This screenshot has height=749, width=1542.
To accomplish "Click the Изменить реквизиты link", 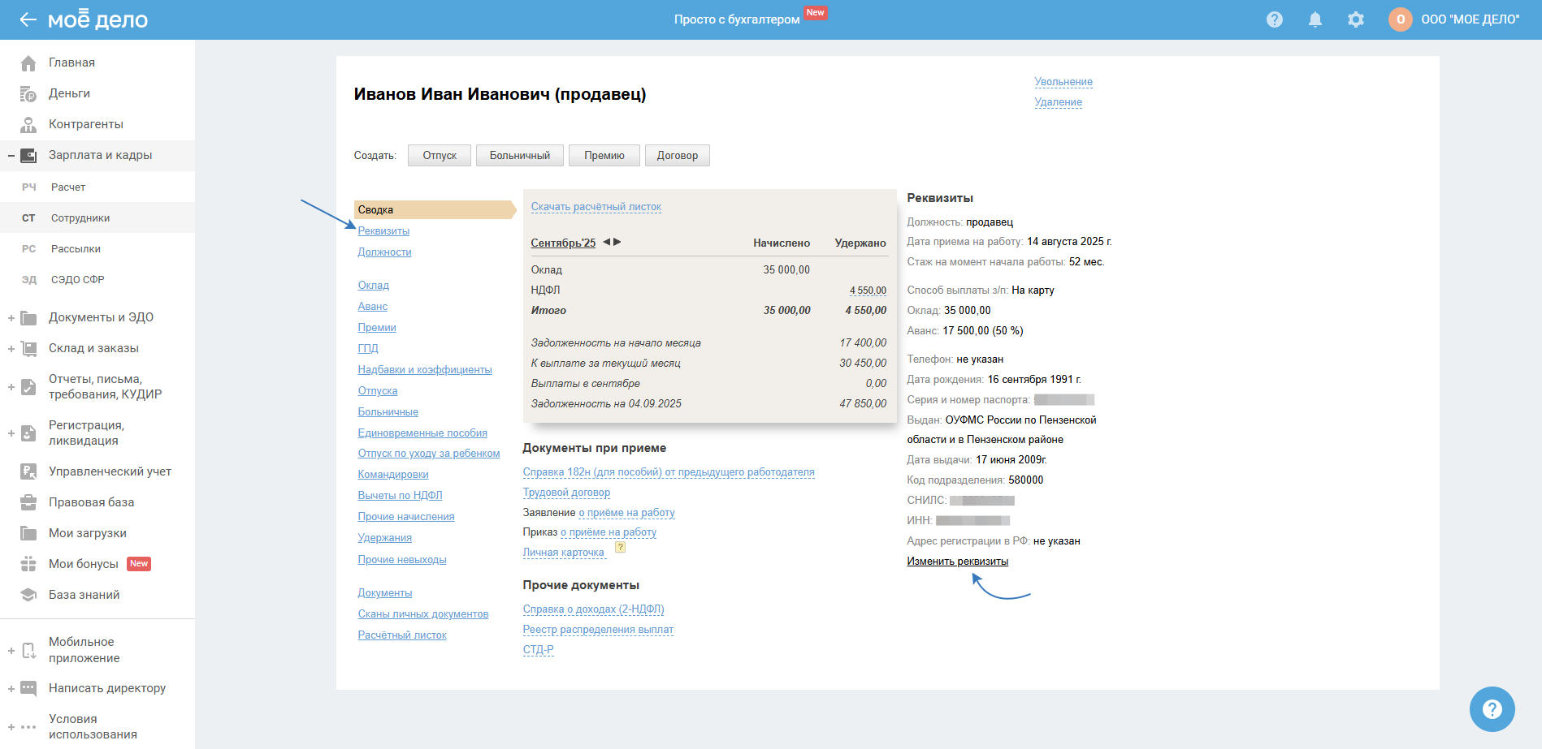I will pyautogui.click(x=957, y=562).
